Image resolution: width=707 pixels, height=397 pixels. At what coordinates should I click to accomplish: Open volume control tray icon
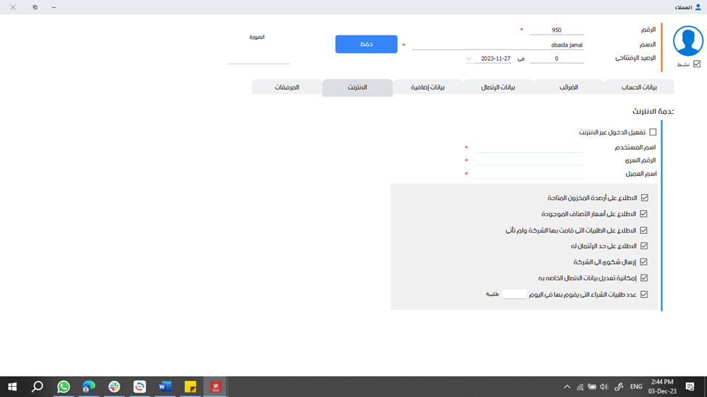coord(604,387)
